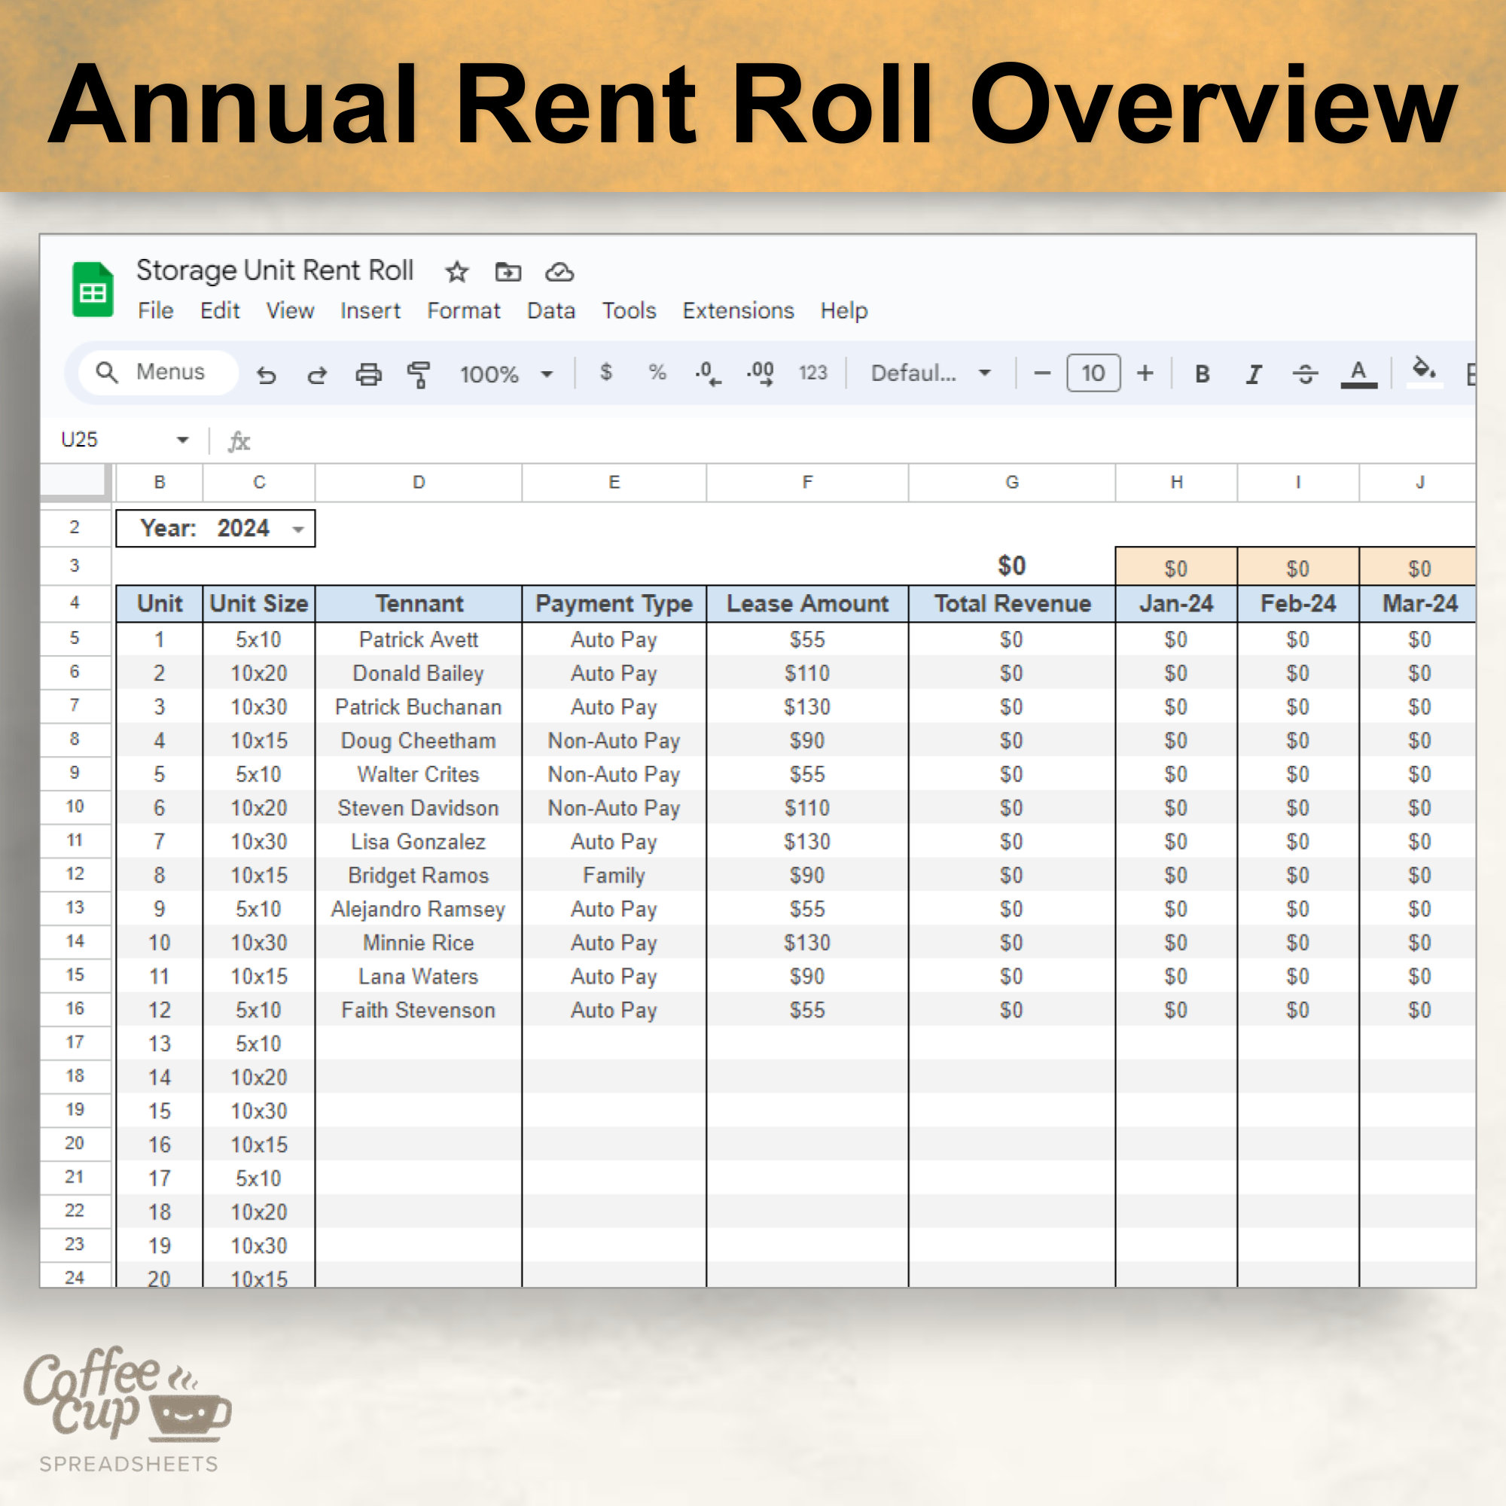Star the Storage Unit Rent Roll spreadsheet
This screenshot has width=1506, height=1506.
pos(456,272)
